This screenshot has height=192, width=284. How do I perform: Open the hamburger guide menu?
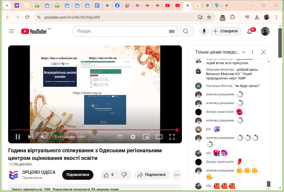click(11, 31)
